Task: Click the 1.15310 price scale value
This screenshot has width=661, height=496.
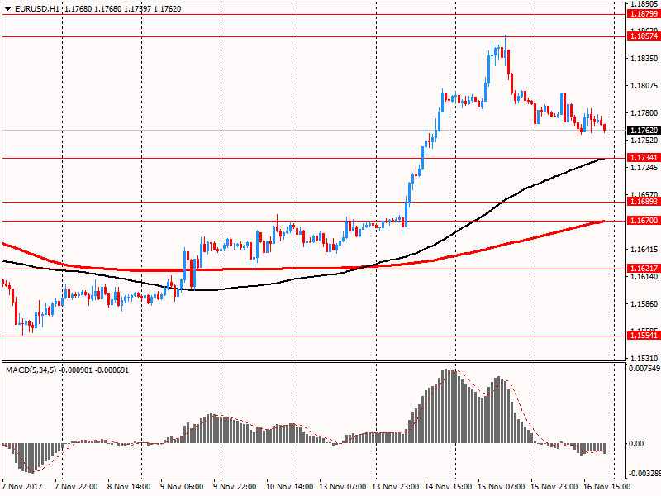Action: pos(644,359)
